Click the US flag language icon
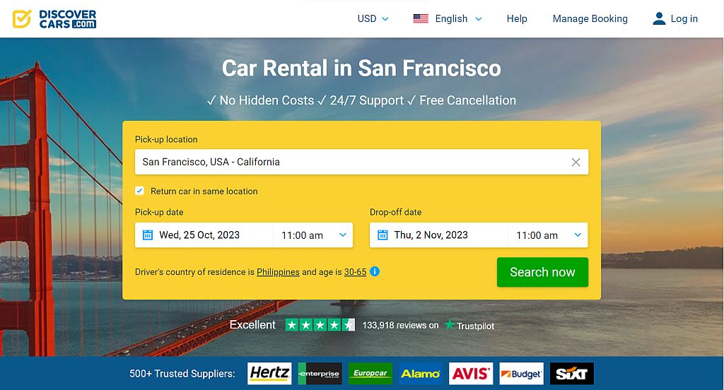The width and height of the screenshot is (724, 390). click(x=421, y=19)
